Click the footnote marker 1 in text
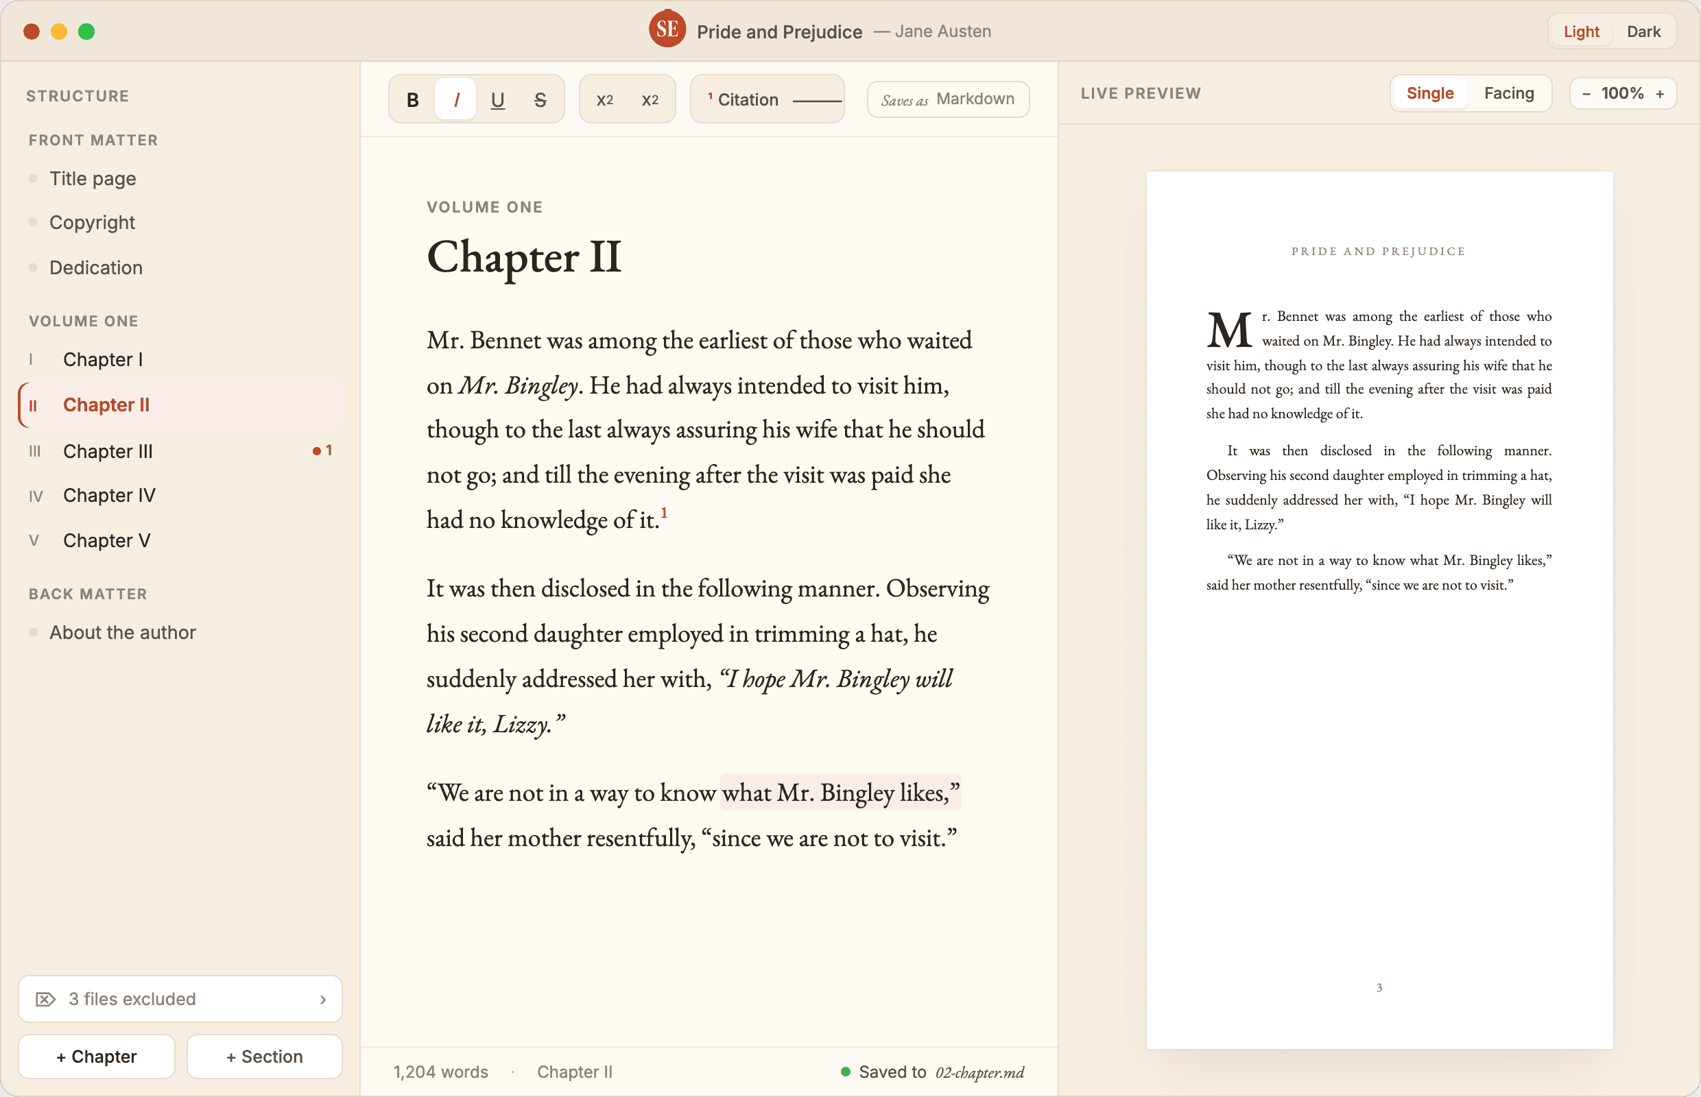 coord(664,512)
